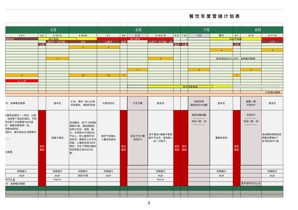Viewport: 298px width, 210px height.
Task: Click the 7.22 date cell
Action: coord(199,35)
